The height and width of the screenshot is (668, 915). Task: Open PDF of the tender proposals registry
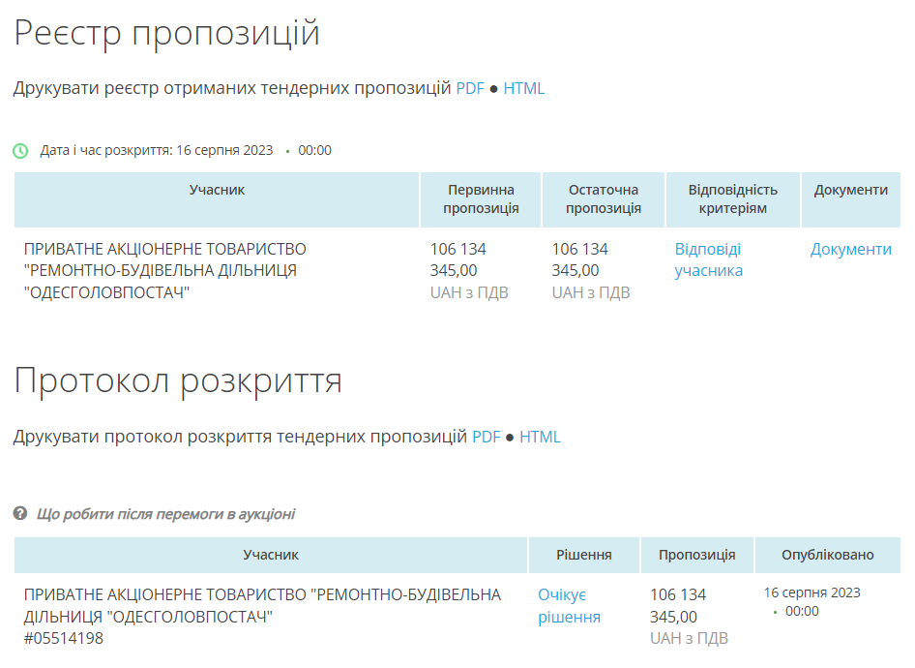470,88
